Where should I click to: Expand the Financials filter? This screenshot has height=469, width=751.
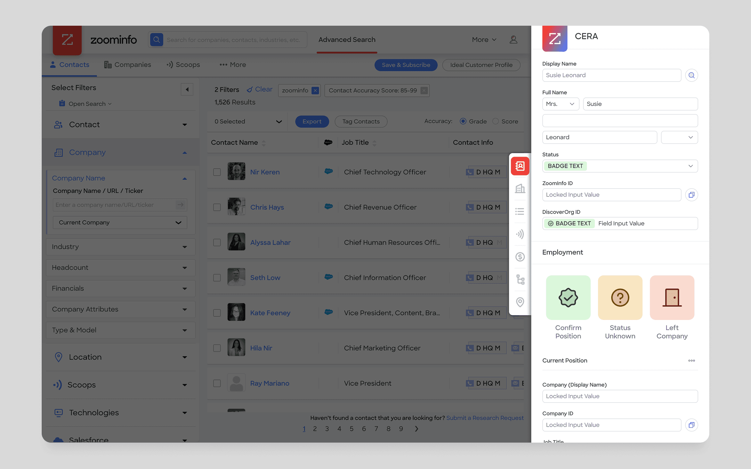(x=121, y=289)
